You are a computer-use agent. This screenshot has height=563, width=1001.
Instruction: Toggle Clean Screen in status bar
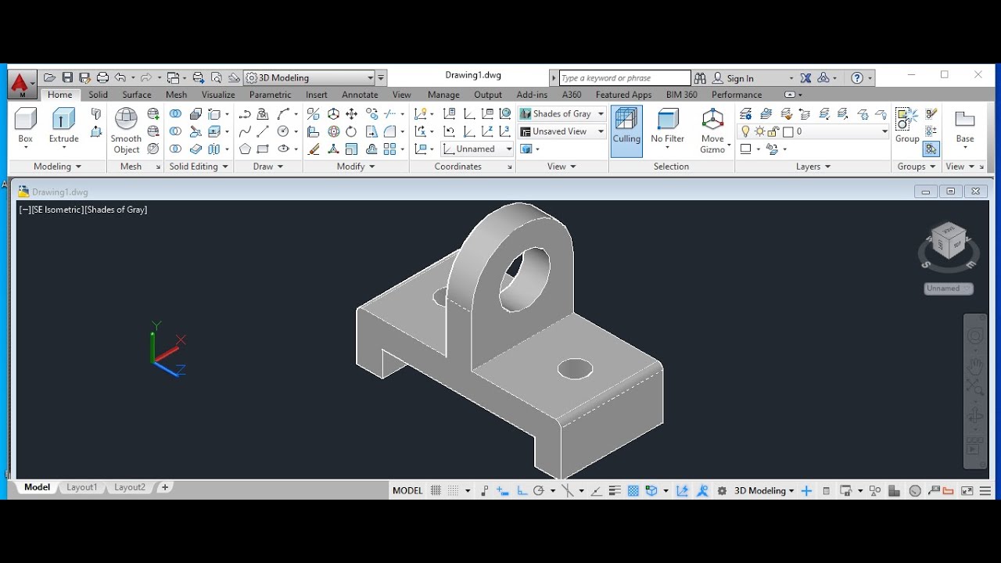[x=967, y=491]
